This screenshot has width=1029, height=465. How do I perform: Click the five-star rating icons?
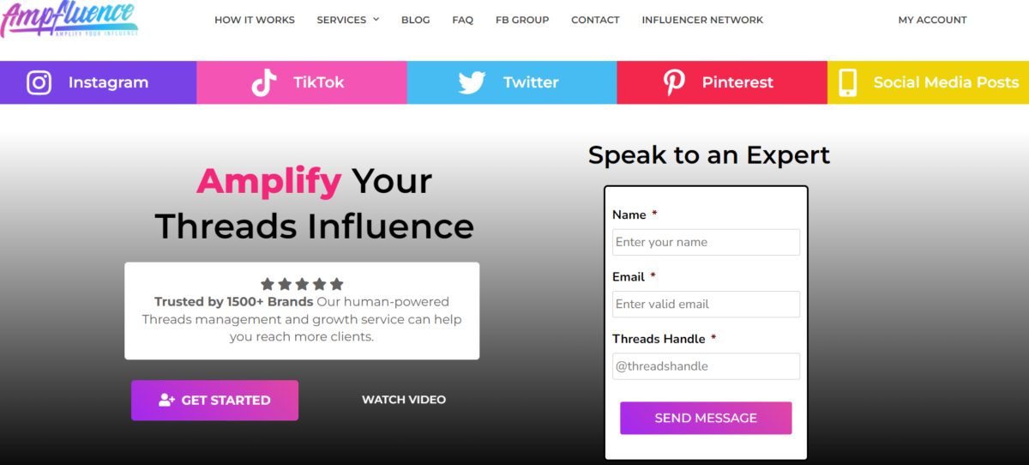pyautogui.click(x=302, y=284)
